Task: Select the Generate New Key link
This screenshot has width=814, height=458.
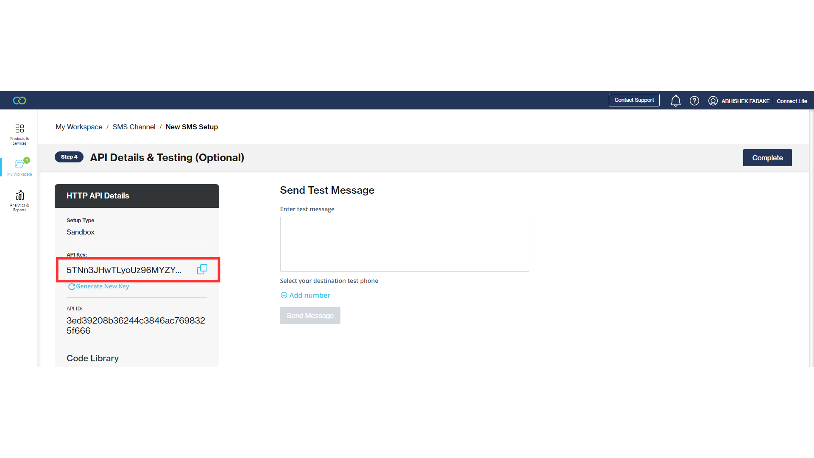Action: click(102, 286)
